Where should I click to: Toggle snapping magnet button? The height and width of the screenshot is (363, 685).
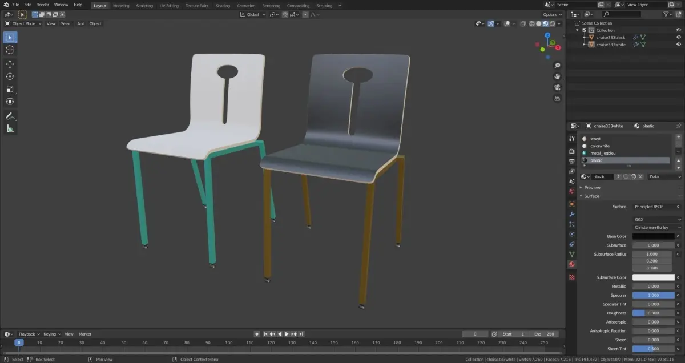pyautogui.click(x=285, y=14)
